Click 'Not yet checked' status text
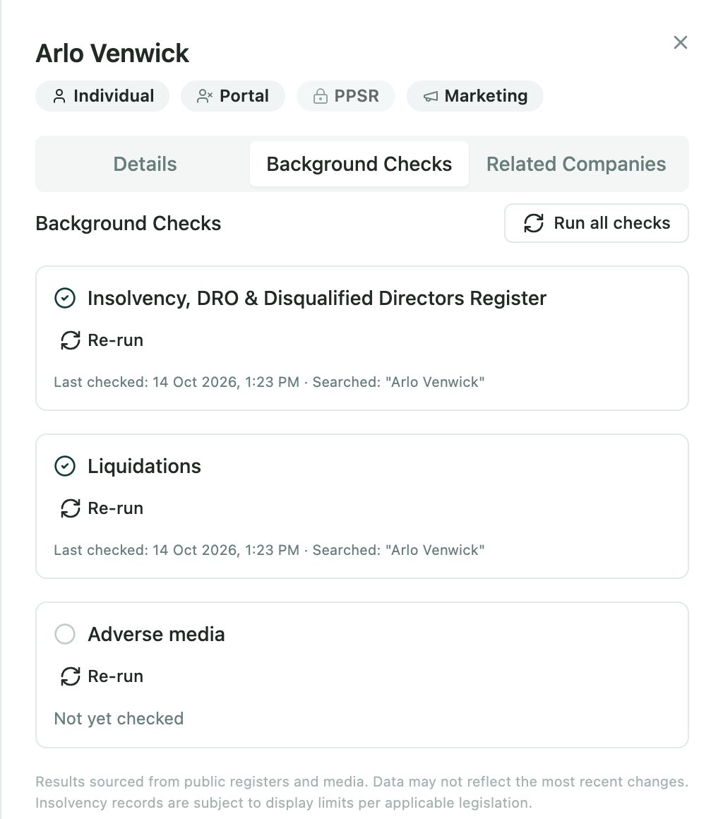Screen dimensions: 723x819 (119, 719)
